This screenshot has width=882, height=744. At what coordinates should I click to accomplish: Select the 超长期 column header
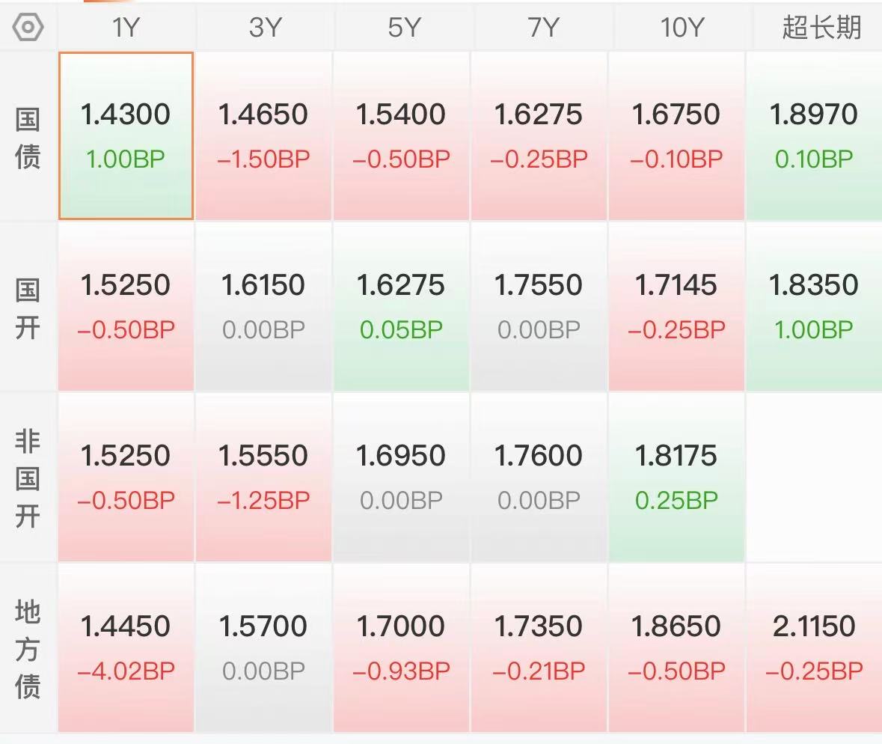point(821,27)
